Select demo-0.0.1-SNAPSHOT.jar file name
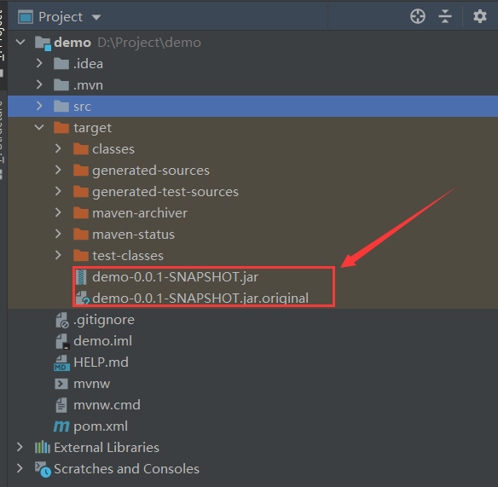 coord(176,277)
